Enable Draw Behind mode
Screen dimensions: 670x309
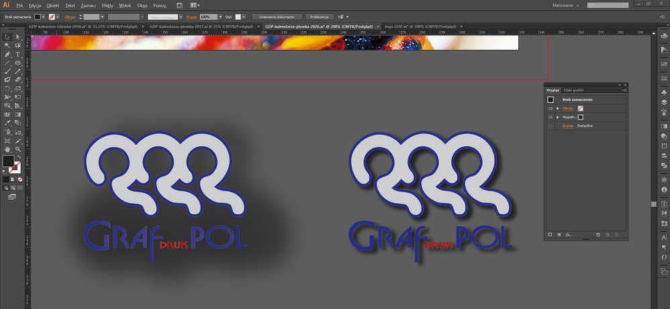(12, 188)
